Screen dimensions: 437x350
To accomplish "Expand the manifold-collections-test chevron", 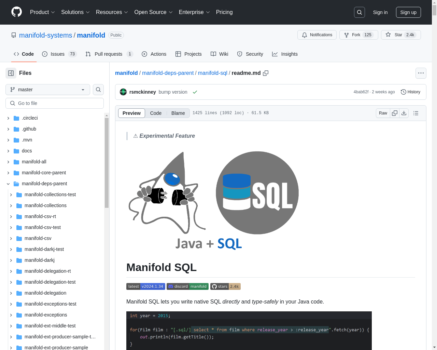I will point(11,194).
